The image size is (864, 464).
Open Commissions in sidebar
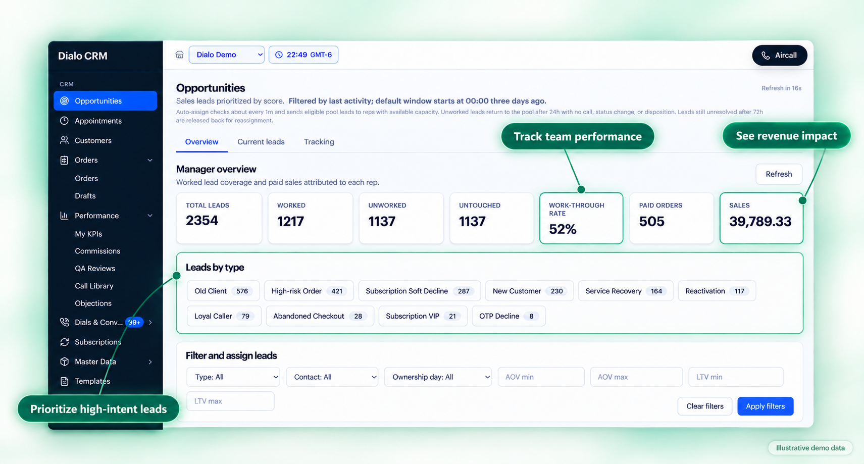[97, 251]
